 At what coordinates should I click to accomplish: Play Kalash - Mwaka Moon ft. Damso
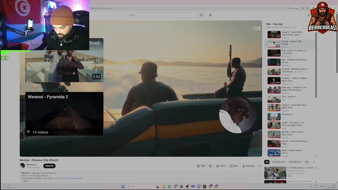click(x=290, y=153)
